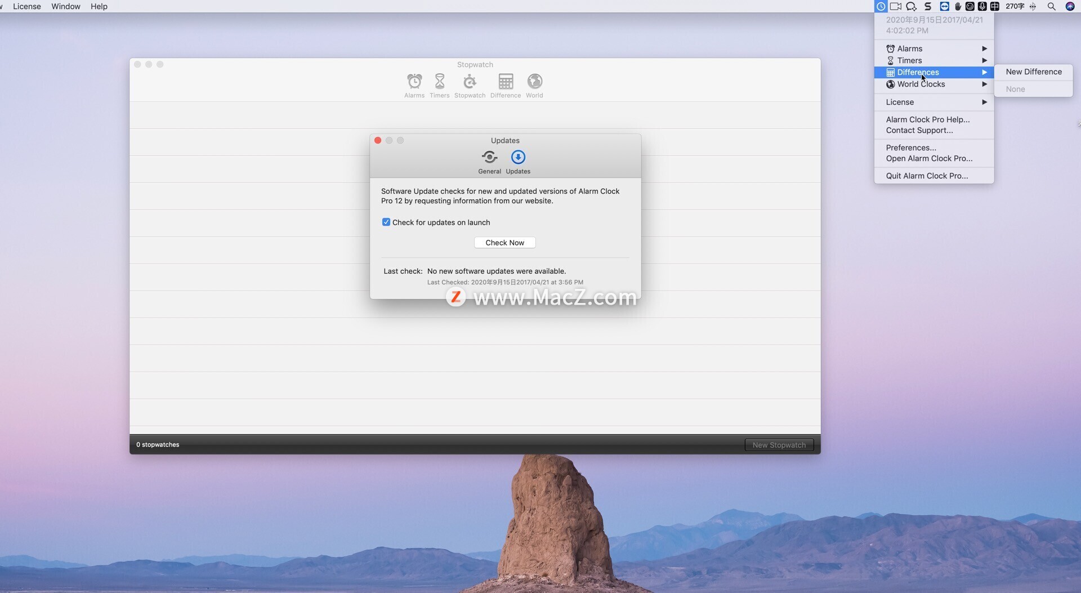This screenshot has width=1081, height=593.
Task: Select World Clocks in the status menu
Action: pyautogui.click(x=934, y=84)
